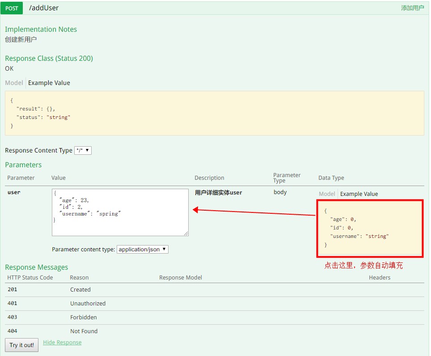
Task: Click the /addUser endpoint path title
Action: pos(43,8)
